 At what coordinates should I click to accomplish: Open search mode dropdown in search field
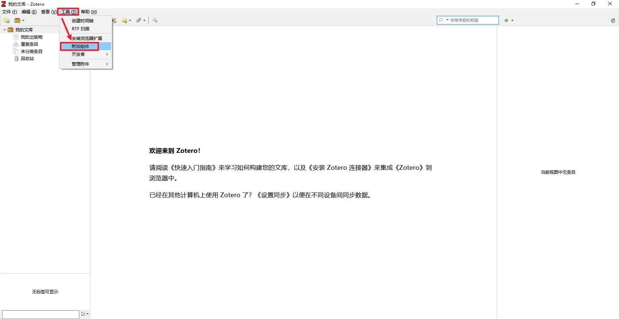pos(447,20)
